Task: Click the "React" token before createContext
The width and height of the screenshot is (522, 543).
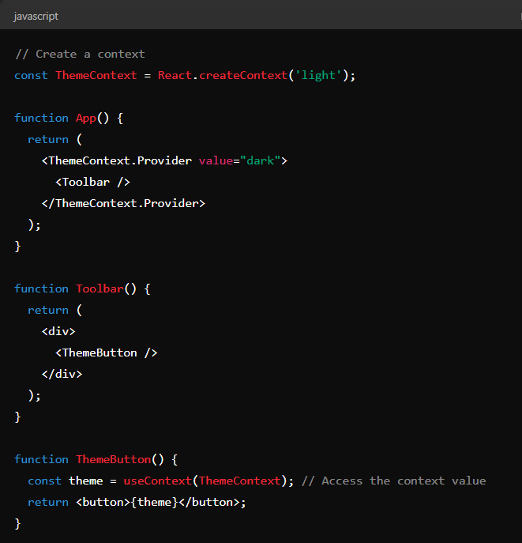Action: click(x=175, y=76)
